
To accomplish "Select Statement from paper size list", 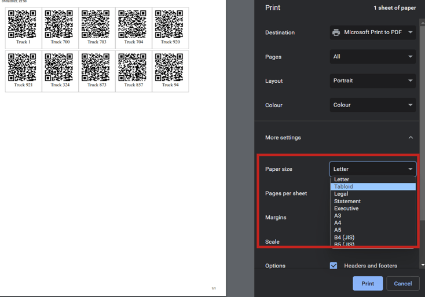I will click(373, 201).
